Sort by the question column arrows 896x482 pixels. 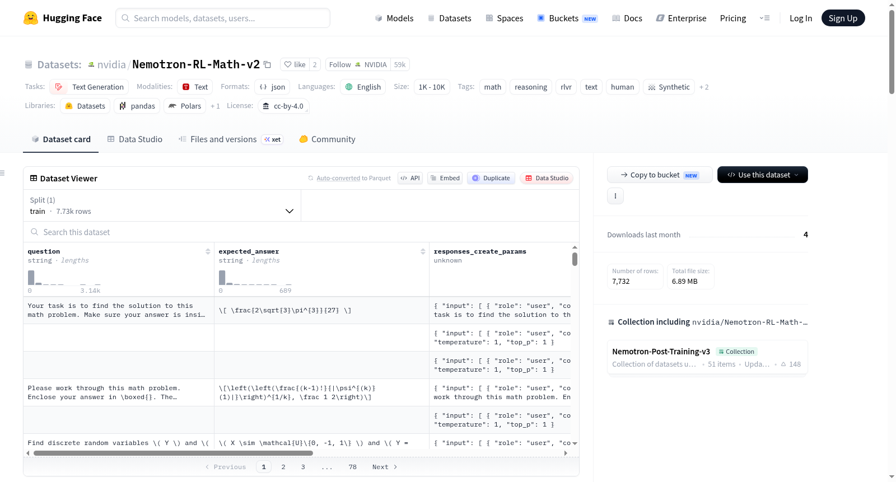tap(208, 252)
